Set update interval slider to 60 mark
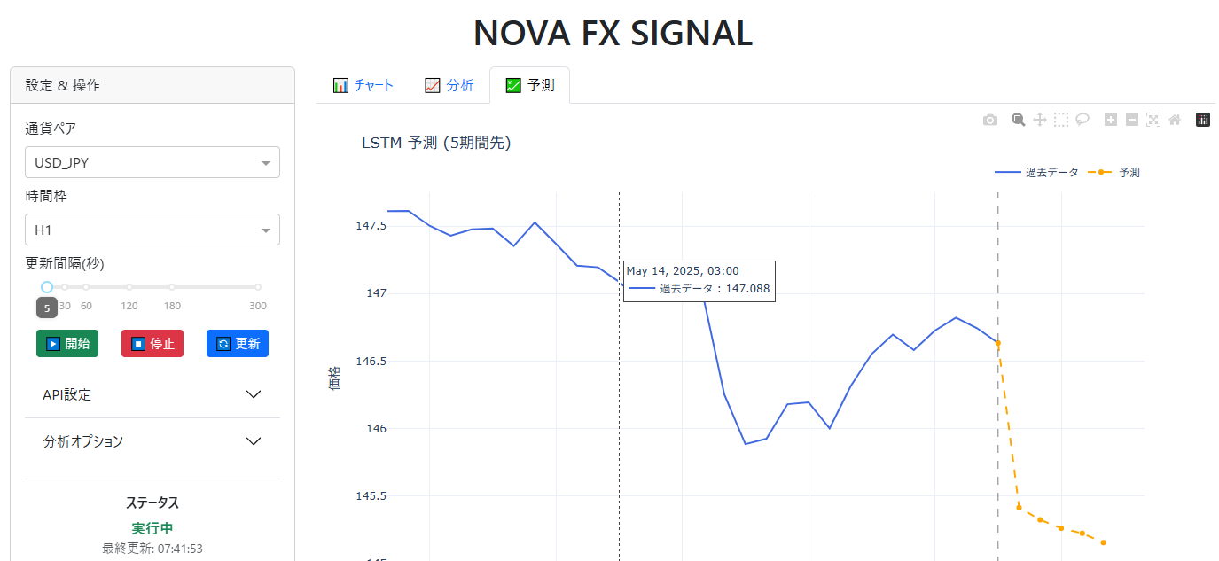This screenshot has width=1219, height=561. 86,287
